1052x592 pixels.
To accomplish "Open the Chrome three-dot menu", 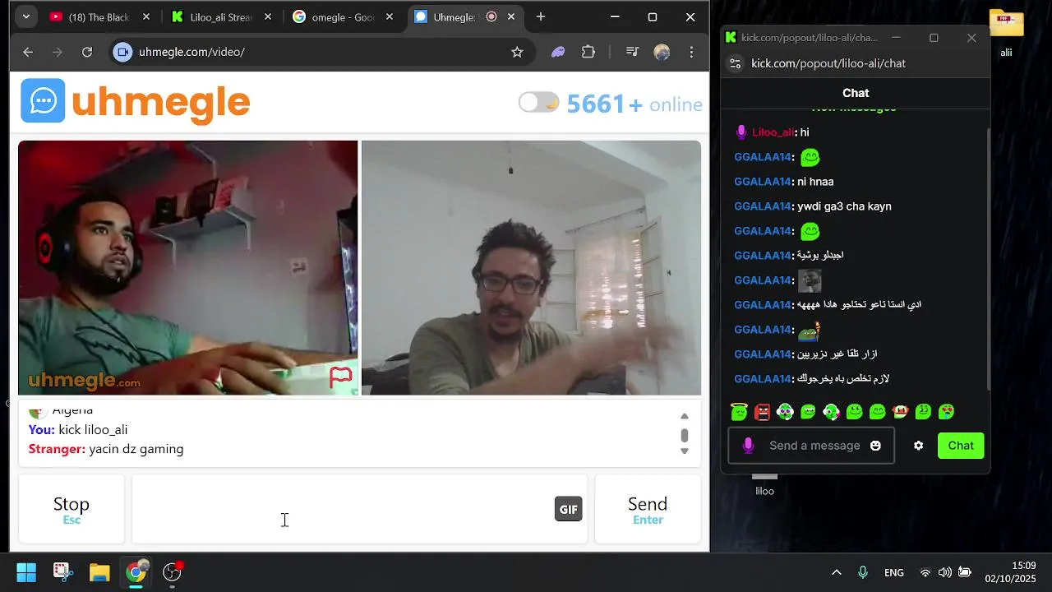I will tap(691, 52).
